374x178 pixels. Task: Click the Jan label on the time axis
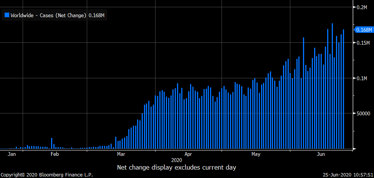[12, 154]
